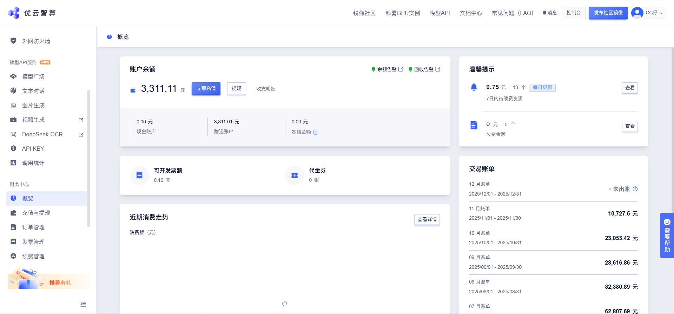Screen dimensions: 674x314
Task: Click the external link icon beside 视频生成
Action: point(81,120)
